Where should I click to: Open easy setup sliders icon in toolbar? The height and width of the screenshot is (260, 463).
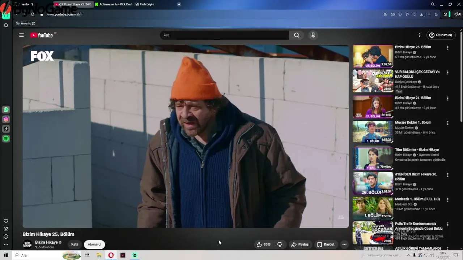[x=429, y=14]
